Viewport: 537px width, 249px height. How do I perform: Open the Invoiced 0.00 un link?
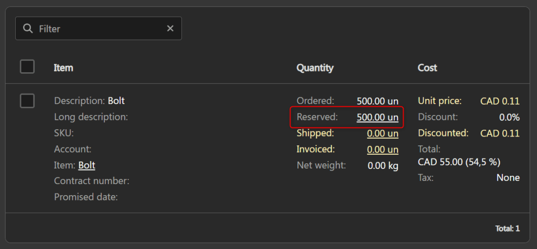(x=382, y=150)
